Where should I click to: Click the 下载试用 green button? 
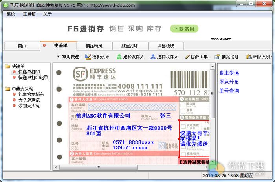point(184,29)
